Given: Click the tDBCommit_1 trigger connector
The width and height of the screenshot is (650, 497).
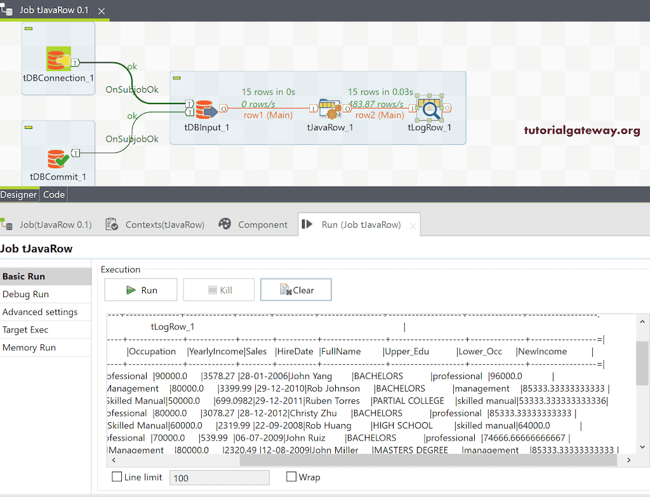Looking at the screenshot, I should click(76, 153).
